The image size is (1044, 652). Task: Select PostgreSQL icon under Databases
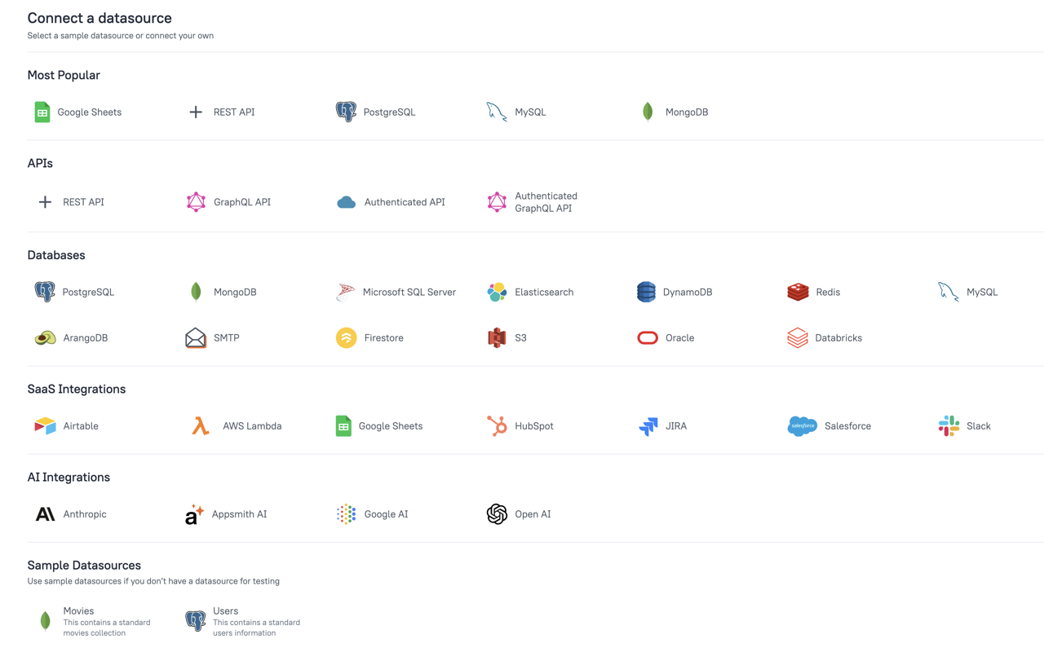pos(45,292)
